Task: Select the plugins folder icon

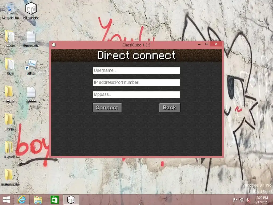Action: [x=10, y=122]
